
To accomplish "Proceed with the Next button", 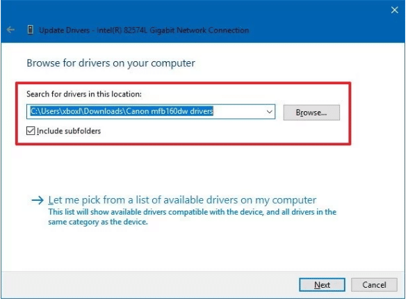I will click(322, 285).
